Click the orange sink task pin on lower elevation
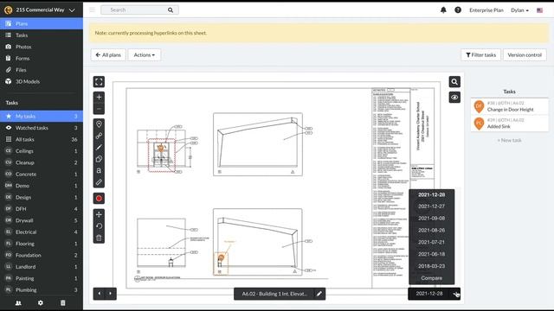 tap(222, 258)
